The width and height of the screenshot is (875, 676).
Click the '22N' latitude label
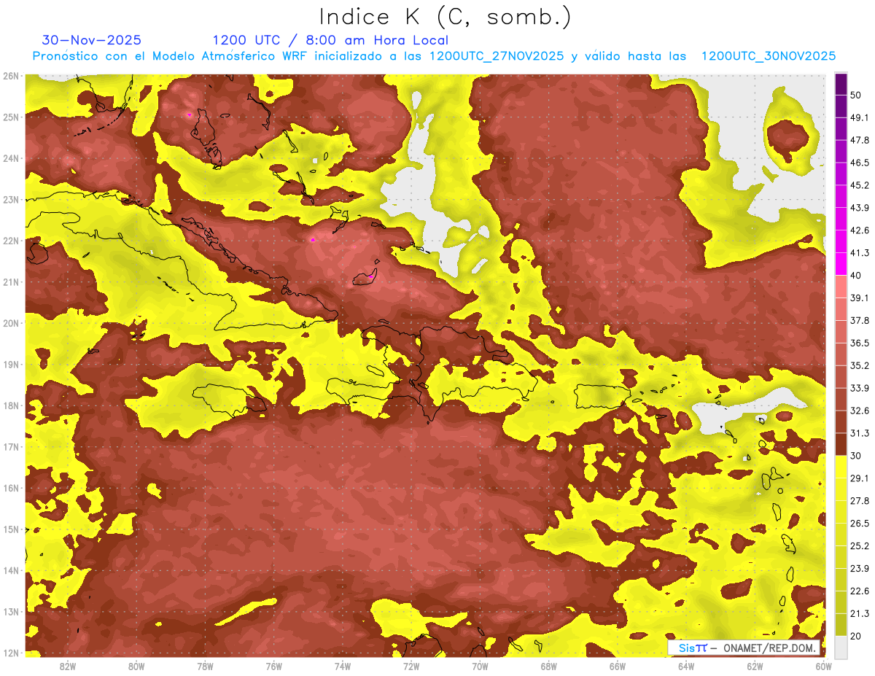11,241
